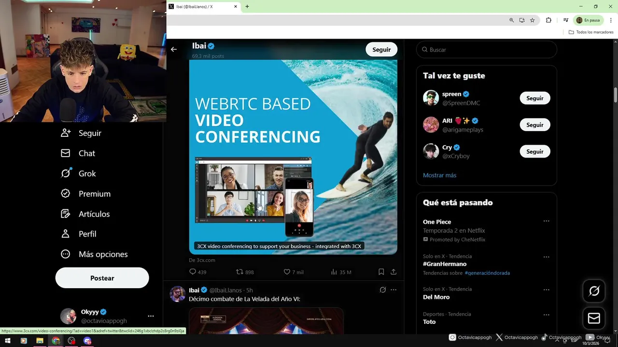Click the Mostrar más link
Viewport: 618px width, 347px height.
point(439,175)
